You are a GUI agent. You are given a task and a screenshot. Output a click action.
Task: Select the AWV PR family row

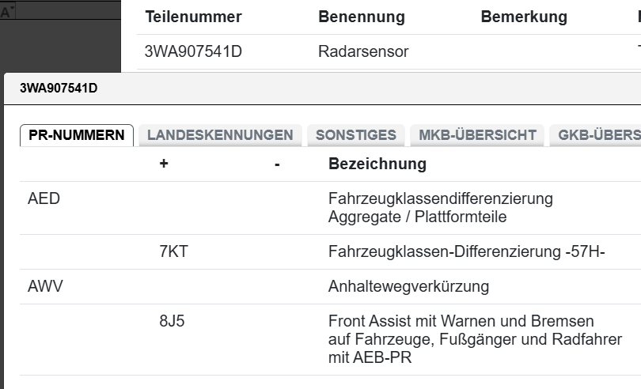tap(45, 286)
